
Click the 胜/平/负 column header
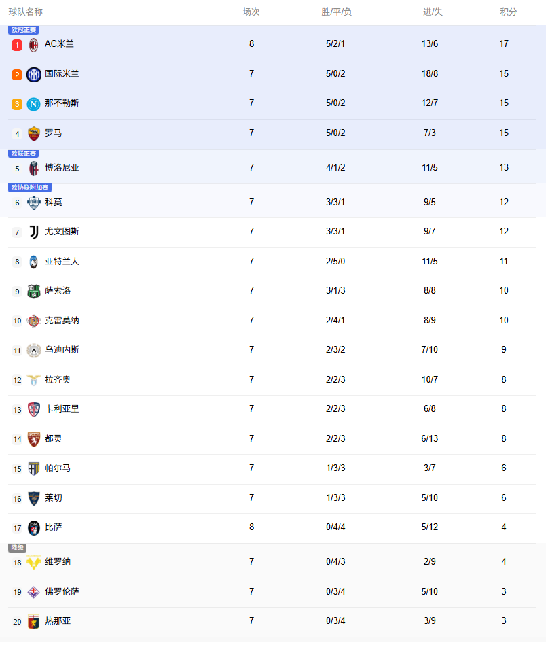[336, 12]
